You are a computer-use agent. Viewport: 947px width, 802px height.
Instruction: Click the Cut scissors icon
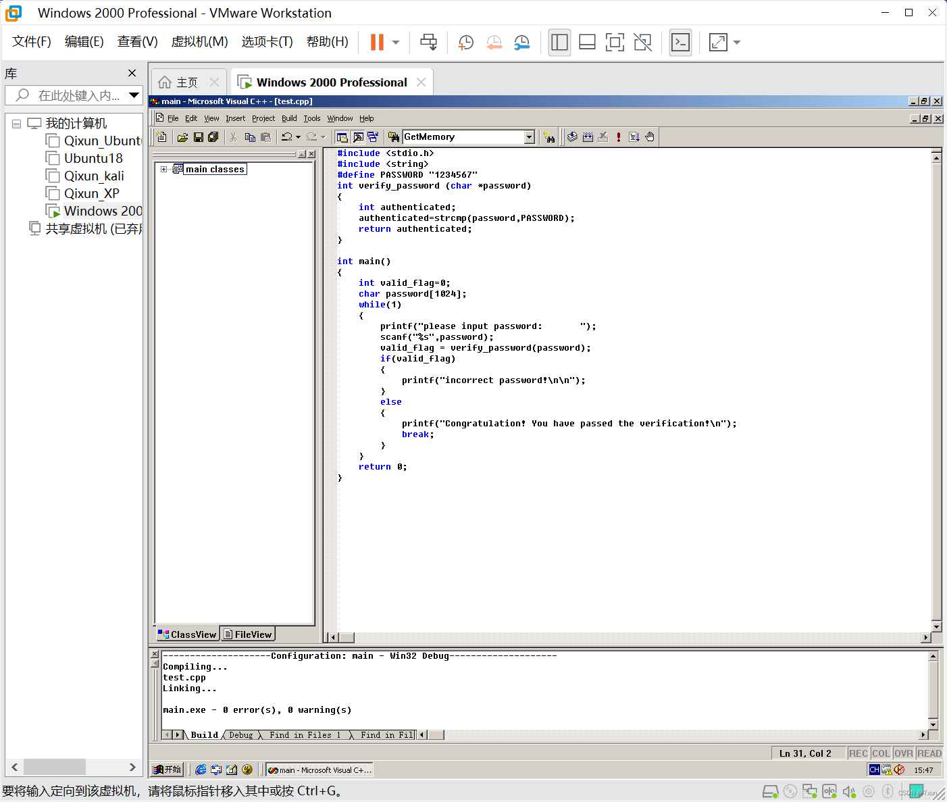tap(234, 137)
